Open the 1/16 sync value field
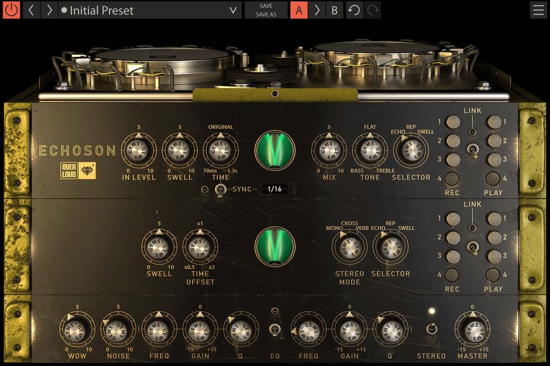The width and height of the screenshot is (550, 366). coord(274,189)
